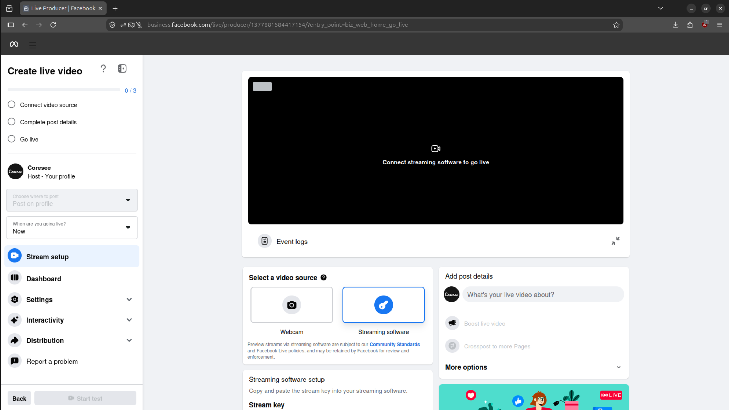
Task: List all tabs dropdown arrow
Action: pos(661,9)
